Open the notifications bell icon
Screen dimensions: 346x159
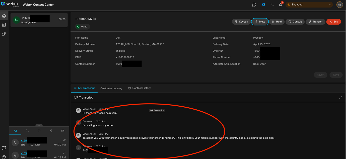[x=280, y=5]
